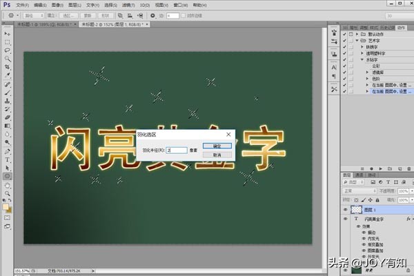Click the Record action button

pos(371,168)
